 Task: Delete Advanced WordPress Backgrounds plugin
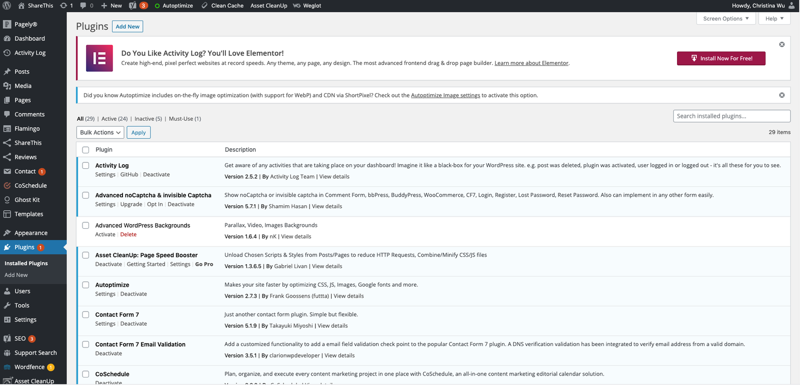[x=128, y=234]
